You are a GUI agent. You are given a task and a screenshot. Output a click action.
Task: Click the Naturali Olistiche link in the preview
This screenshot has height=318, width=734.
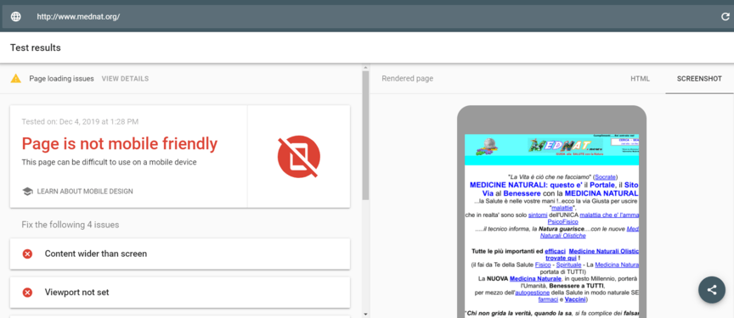coord(562,236)
